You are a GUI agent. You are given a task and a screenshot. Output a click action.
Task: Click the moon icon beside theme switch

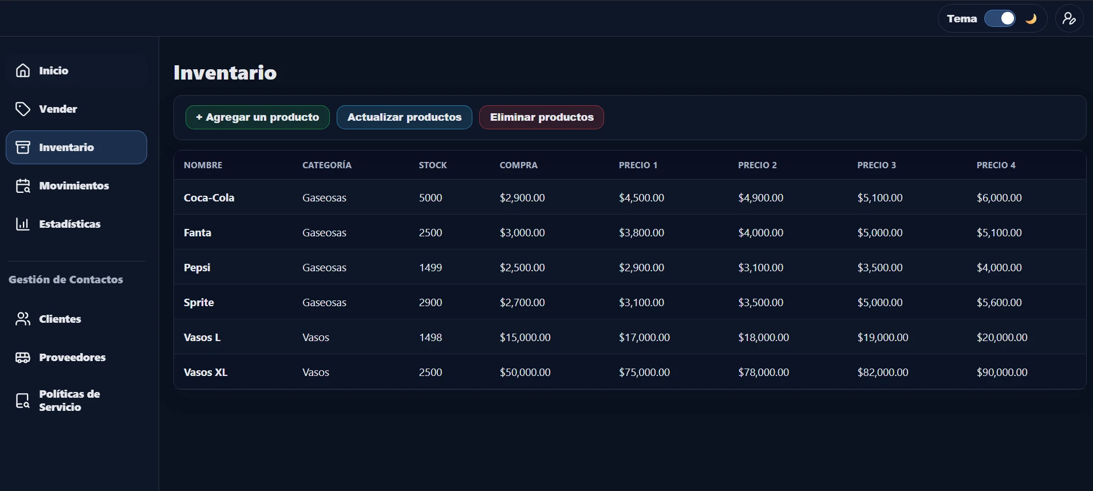pyautogui.click(x=1031, y=19)
